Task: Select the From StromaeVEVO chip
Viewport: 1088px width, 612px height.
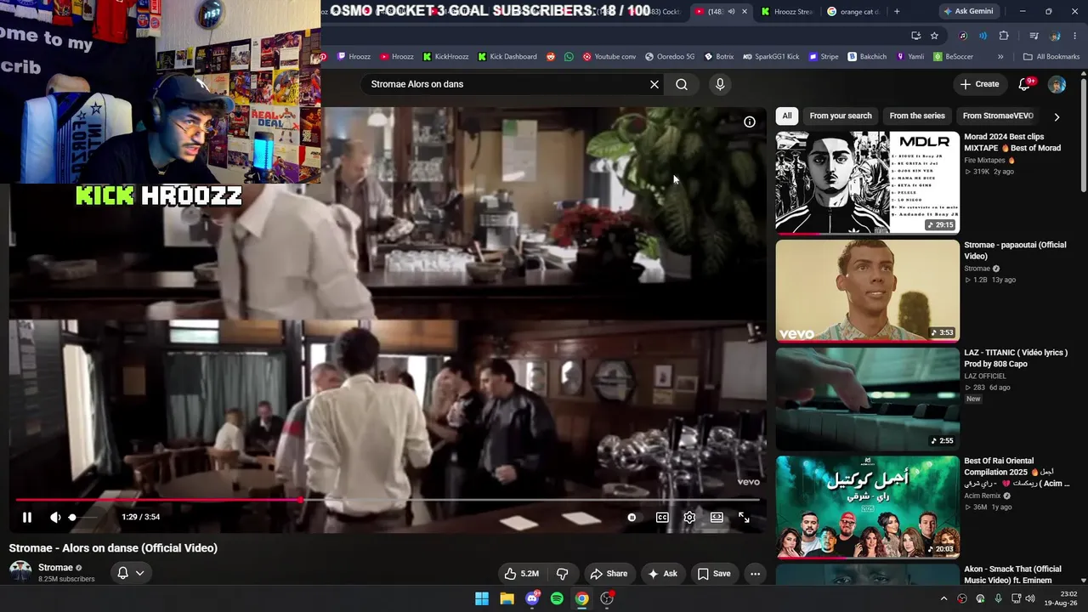Action: (998, 116)
